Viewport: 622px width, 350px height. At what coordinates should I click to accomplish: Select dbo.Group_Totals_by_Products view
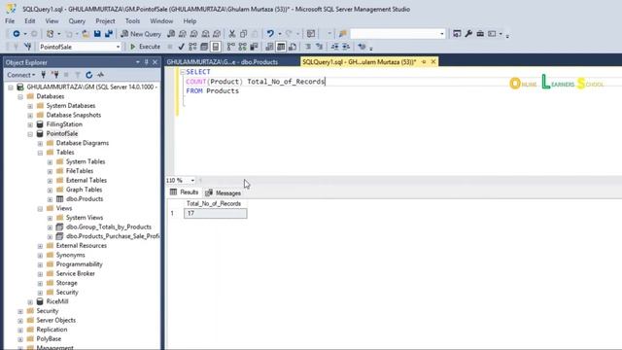coord(108,227)
